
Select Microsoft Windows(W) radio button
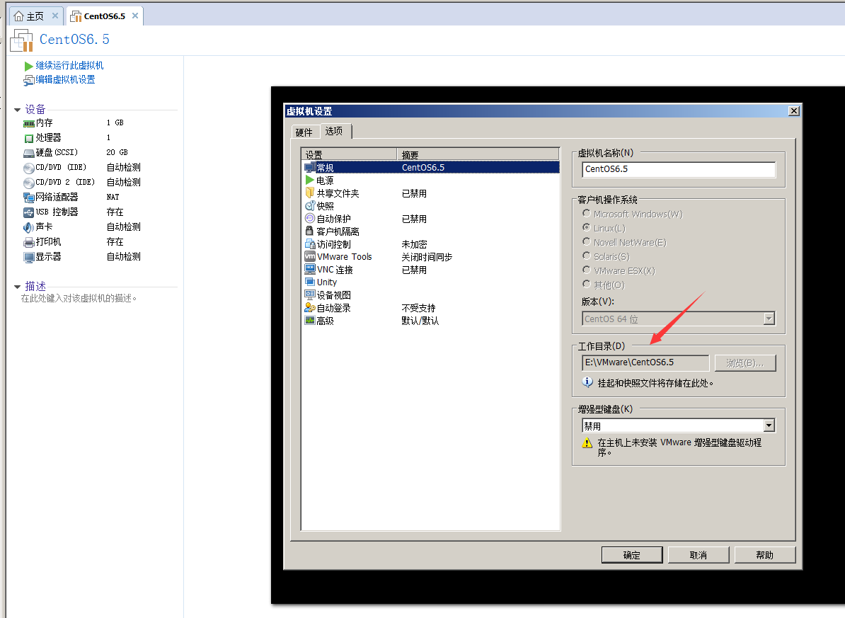pyautogui.click(x=586, y=214)
